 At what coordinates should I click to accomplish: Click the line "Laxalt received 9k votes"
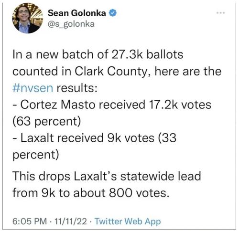tap(87, 138)
